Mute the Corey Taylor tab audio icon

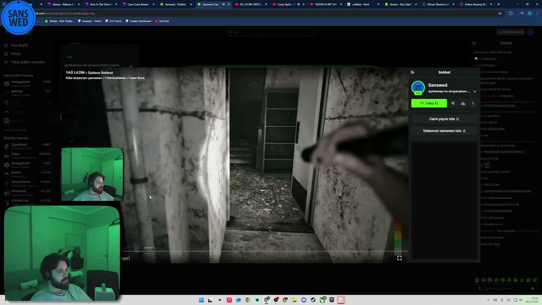298,4
